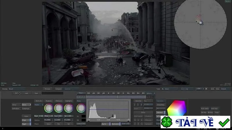
Task: Click the Set Key button
Action: tap(204, 113)
